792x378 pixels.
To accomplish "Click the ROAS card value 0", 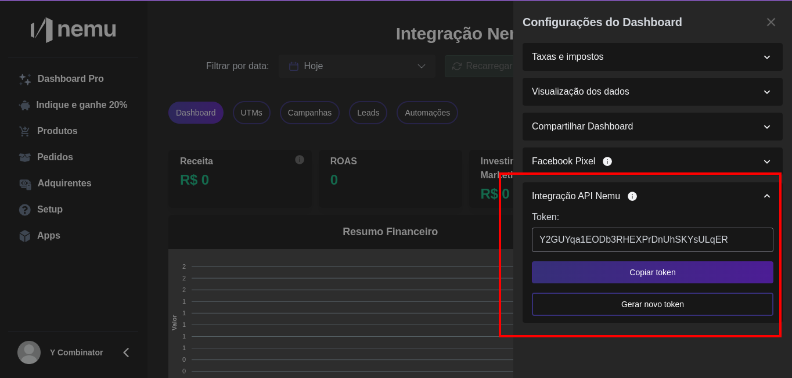I will (334, 180).
